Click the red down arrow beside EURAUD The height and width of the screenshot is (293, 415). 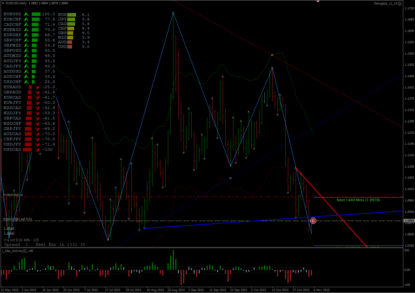point(37,88)
